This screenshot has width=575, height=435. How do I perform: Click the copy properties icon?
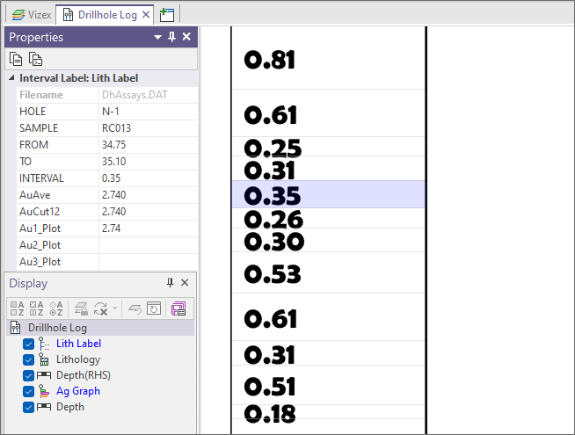pos(16,59)
